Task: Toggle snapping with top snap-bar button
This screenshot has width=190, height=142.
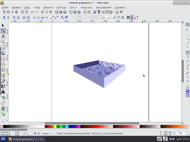Action: [x=187, y=25]
